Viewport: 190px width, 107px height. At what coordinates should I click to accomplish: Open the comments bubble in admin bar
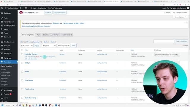(x=26, y=8)
